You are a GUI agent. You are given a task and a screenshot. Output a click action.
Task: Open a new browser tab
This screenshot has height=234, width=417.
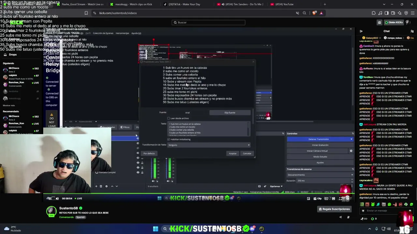325,4
